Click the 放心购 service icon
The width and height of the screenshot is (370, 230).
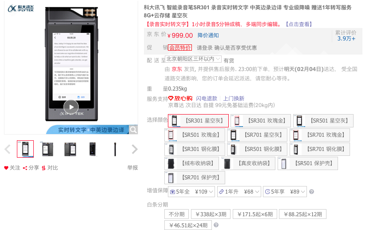click(180, 99)
